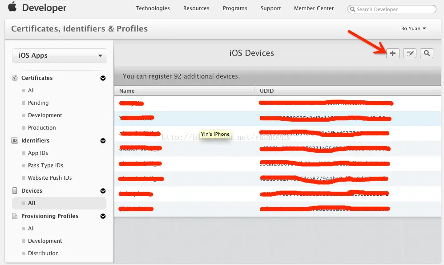The height and width of the screenshot is (265, 444).
Task: Select Production certificates
Action: [42, 128]
